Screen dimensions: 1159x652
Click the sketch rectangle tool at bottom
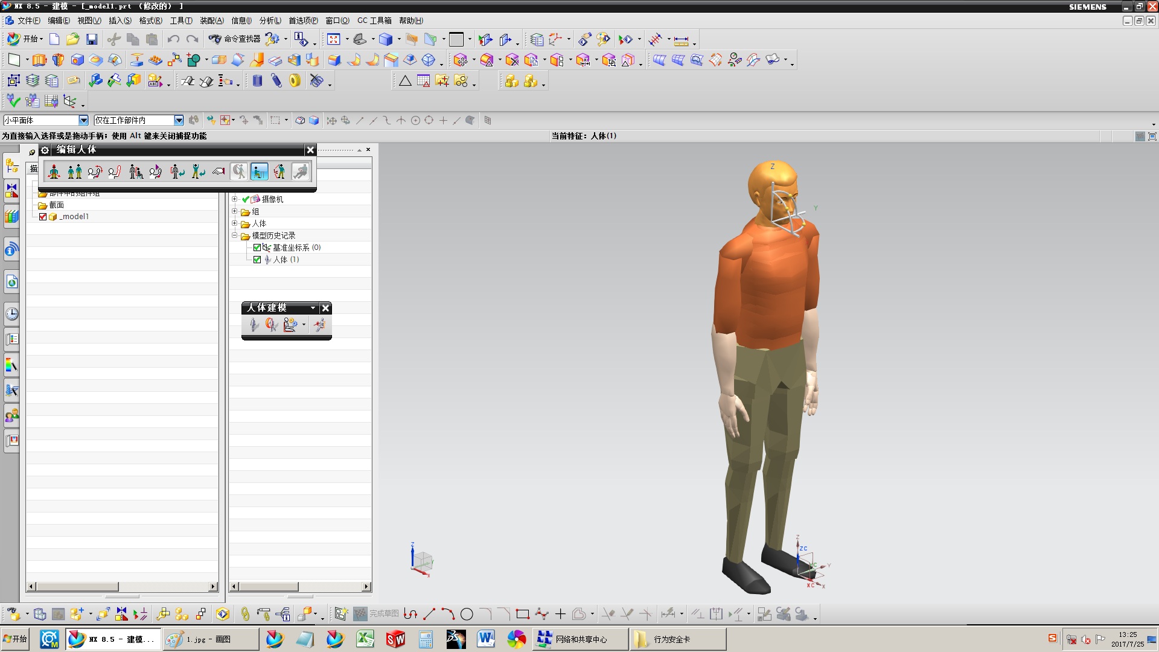click(523, 615)
